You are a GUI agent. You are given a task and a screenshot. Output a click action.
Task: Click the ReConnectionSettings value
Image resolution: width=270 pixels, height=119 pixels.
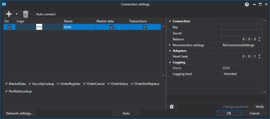click(x=238, y=45)
